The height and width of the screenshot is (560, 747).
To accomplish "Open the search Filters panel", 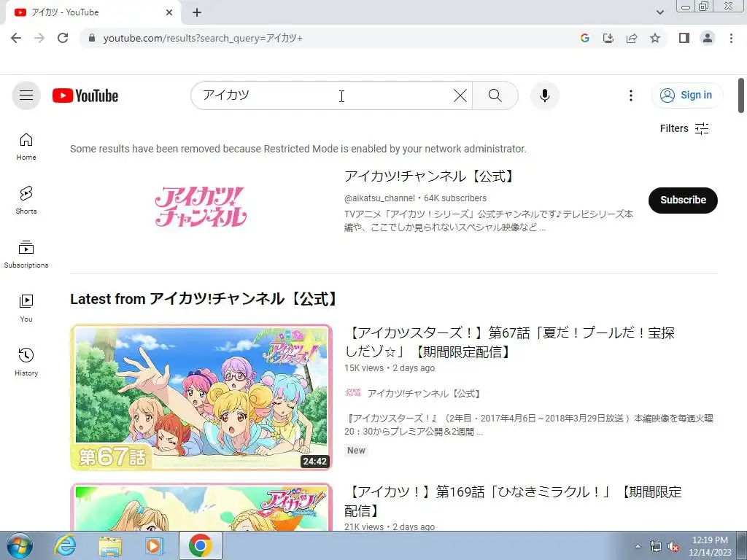I will (x=684, y=128).
